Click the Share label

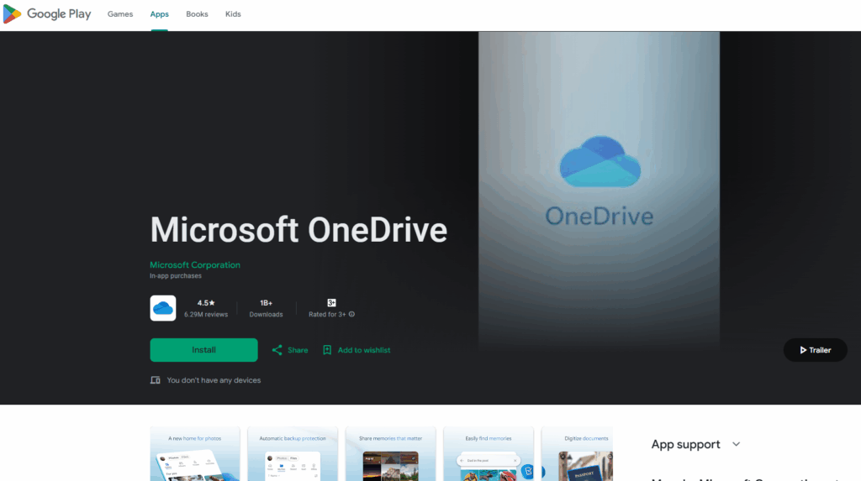coord(298,350)
